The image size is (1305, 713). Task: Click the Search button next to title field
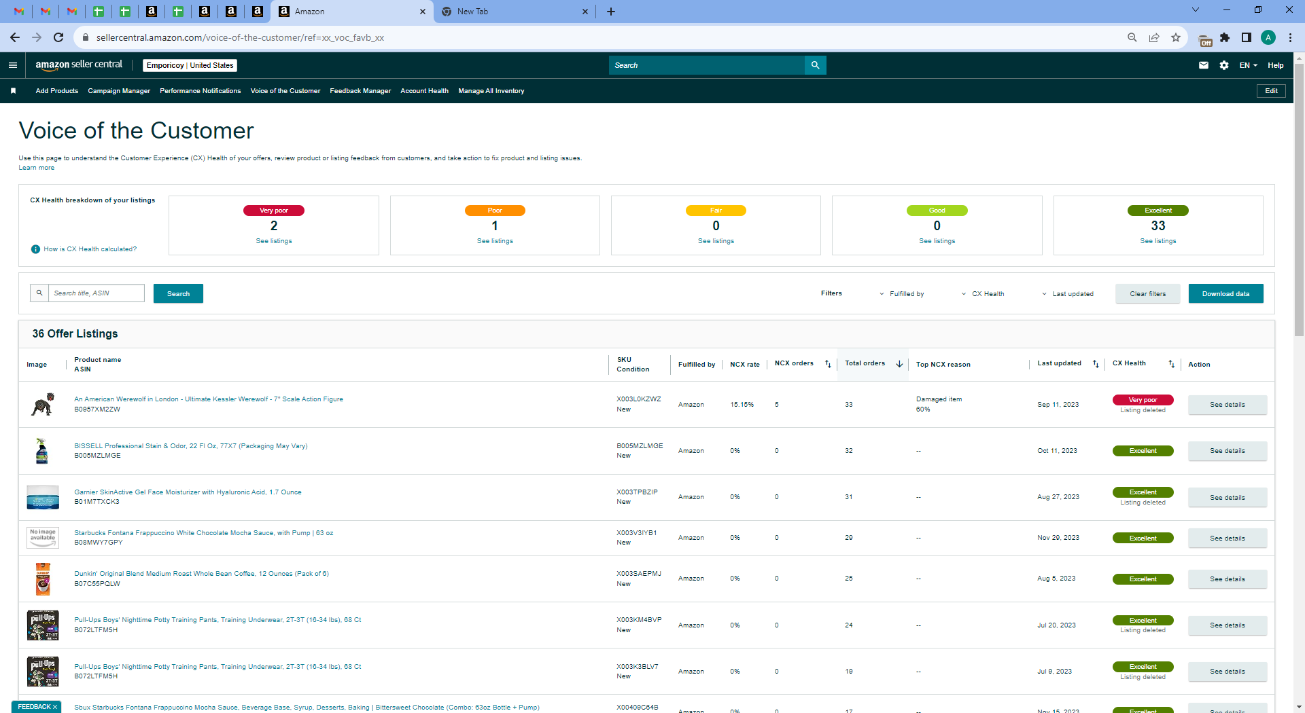click(178, 293)
